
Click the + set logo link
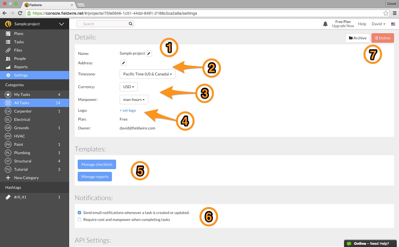128,110
